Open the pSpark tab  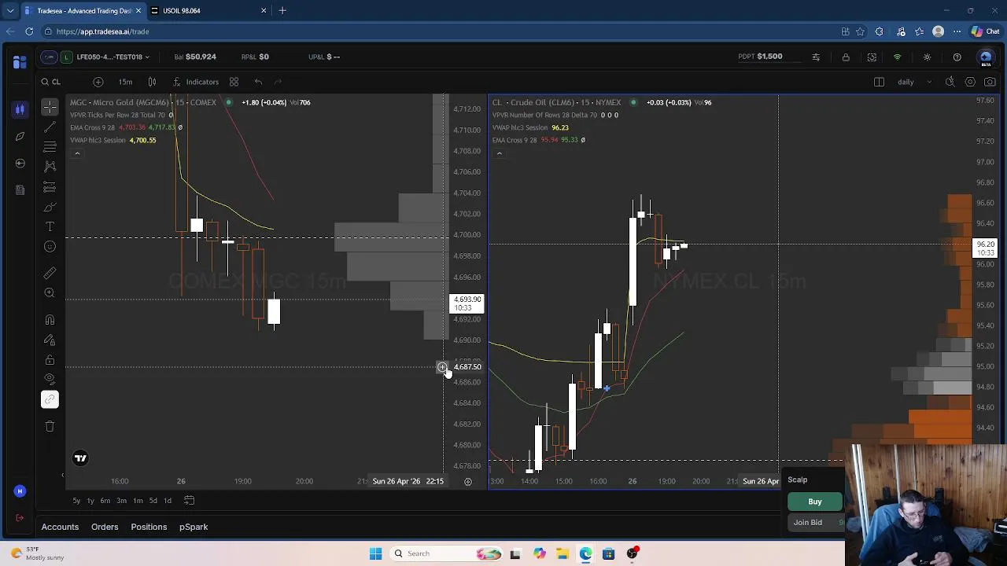tap(194, 527)
